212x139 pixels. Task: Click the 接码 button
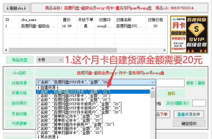pyautogui.click(x=171, y=93)
